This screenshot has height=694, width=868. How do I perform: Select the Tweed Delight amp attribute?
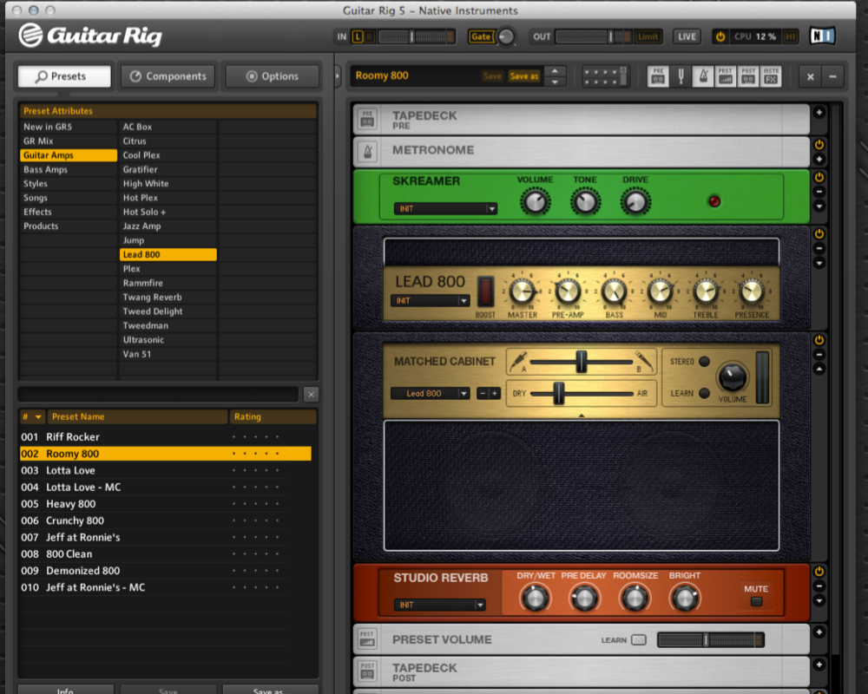tap(168, 311)
